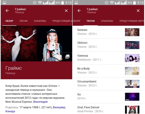Tap the Bluetooth icon in left status bar
The width and height of the screenshot is (145, 114).
coord(35,2)
